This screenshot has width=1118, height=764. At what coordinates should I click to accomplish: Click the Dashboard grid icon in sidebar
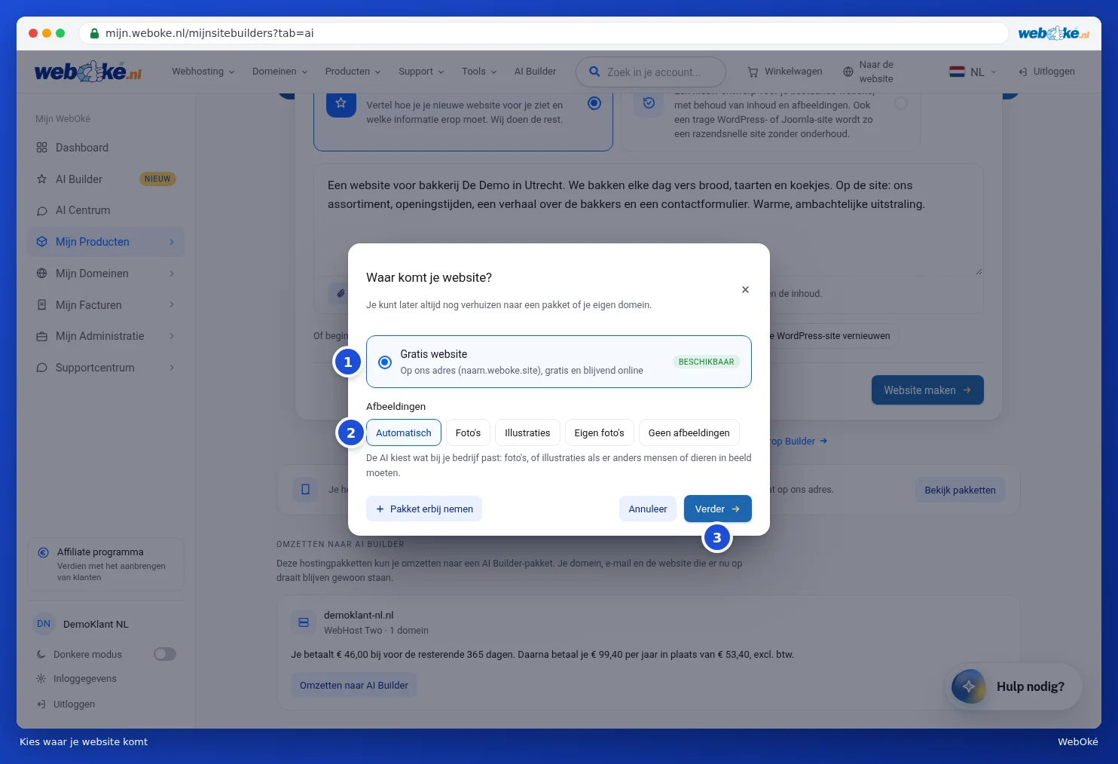pos(41,148)
